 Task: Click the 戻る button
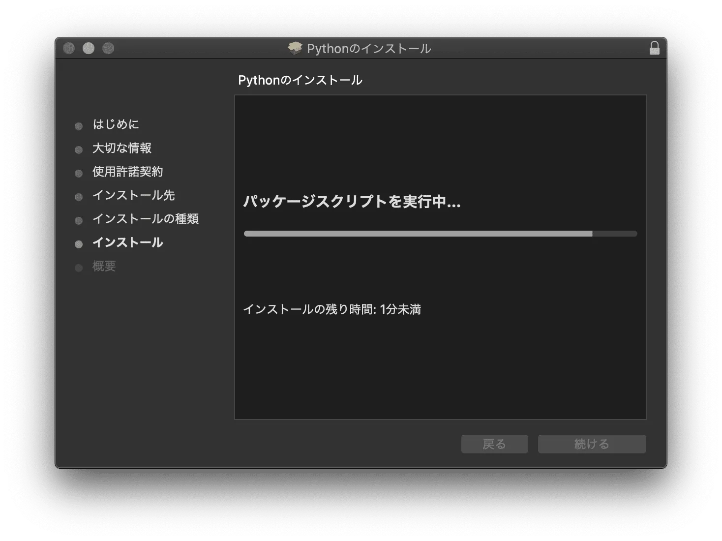click(x=494, y=444)
